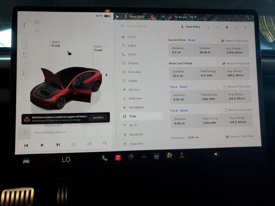This screenshot has height=206, width=275.
Task: Skip to previous track
Action: click(x=26, y=145)
